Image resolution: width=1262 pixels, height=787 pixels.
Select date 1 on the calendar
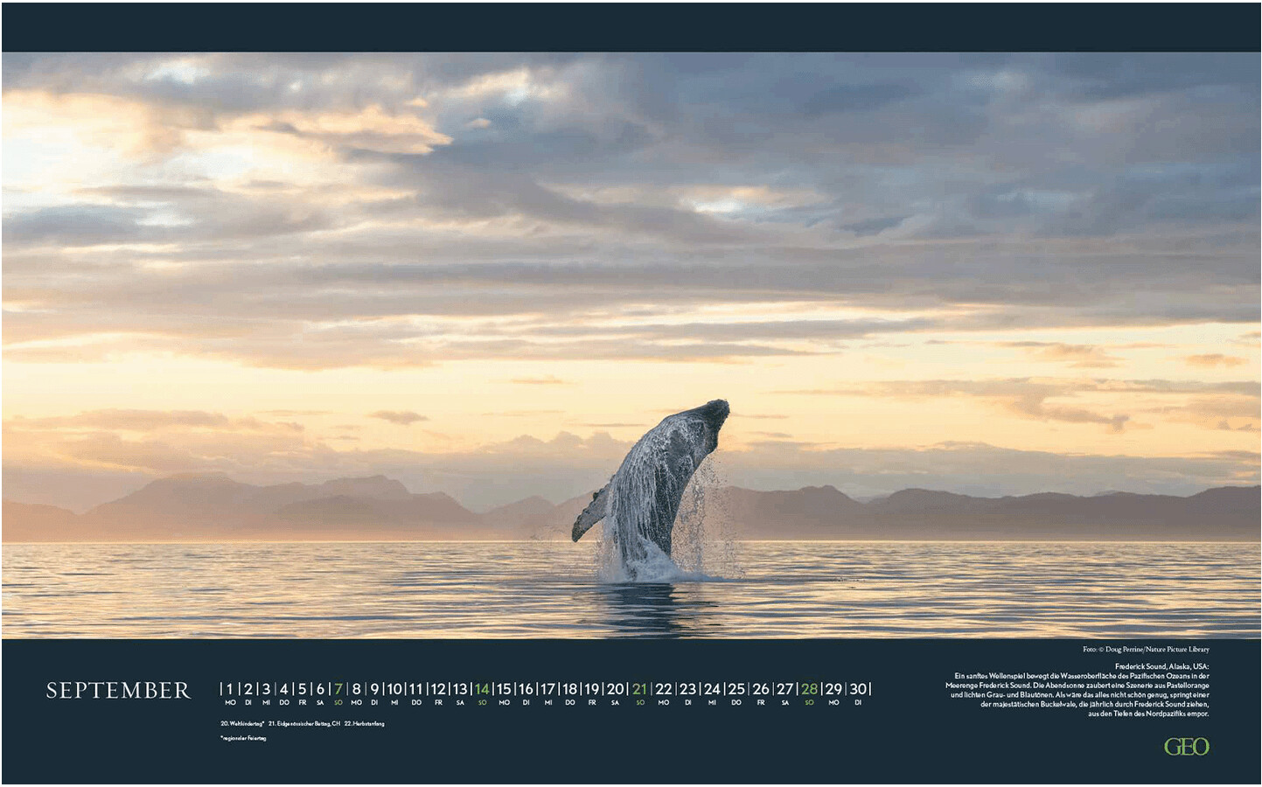(x=230, y=690)
